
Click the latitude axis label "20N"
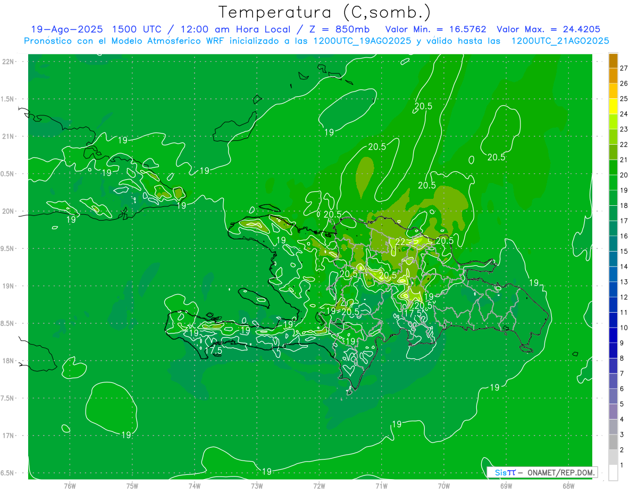click(8, 211)
